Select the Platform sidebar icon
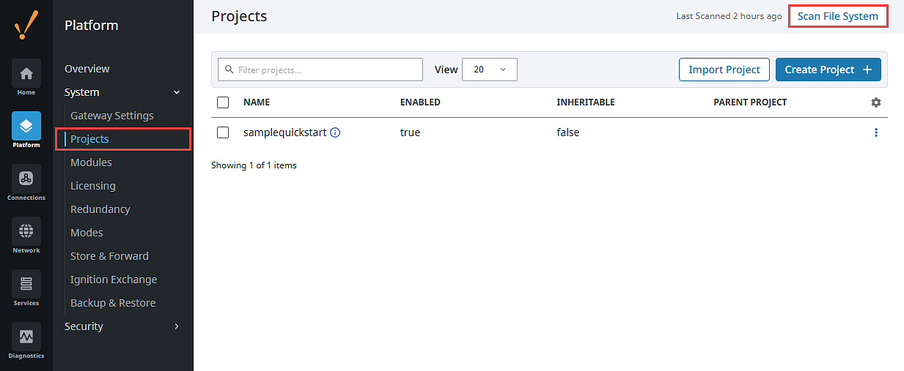The image size is (904, 371). click(x=26, y=126)
